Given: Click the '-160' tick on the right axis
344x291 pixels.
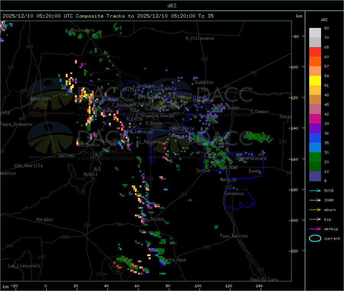Looking at the screenshot, I should tap(294, 159).
